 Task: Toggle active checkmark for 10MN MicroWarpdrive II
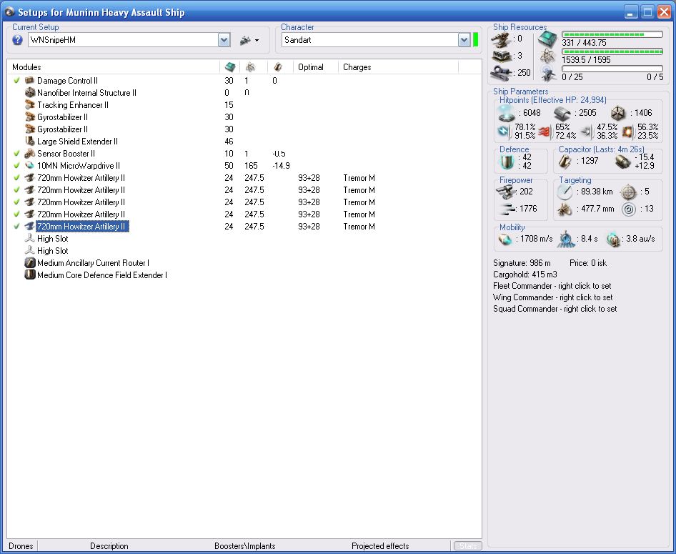pos(17,165)
